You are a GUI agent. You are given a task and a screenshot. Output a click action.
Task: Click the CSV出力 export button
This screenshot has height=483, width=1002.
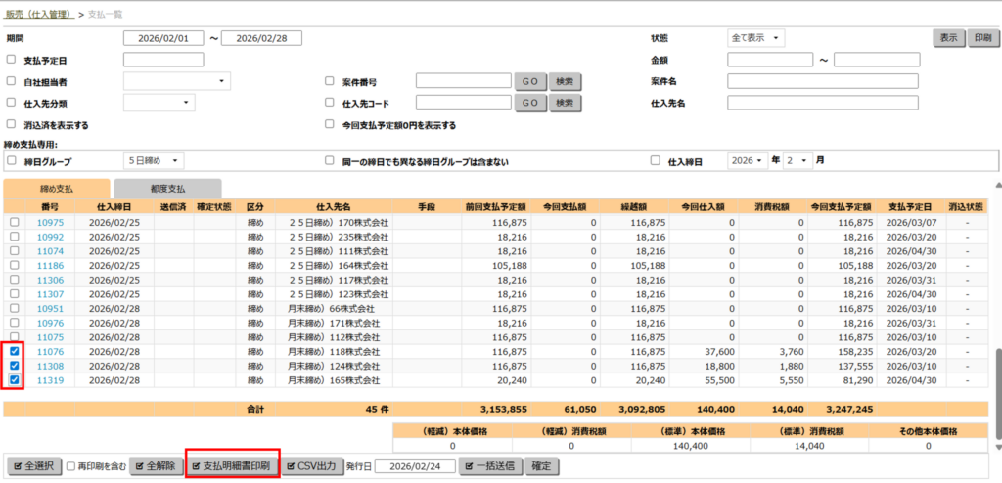point(313,466)
